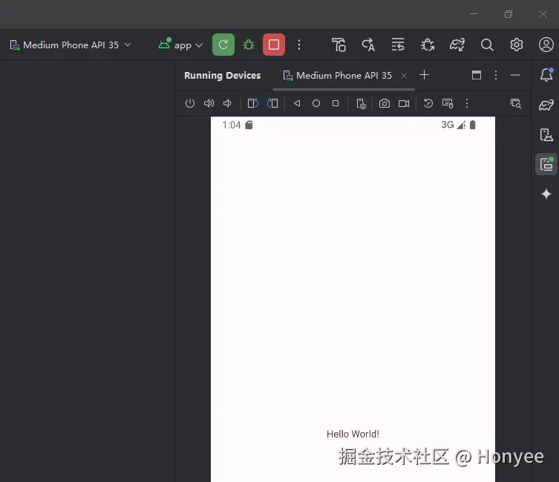Restore down the Android Studio window
Screen dimensions: 559x482
point(509,14)
